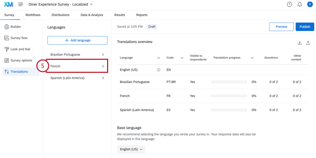Click the download translations icon
This screenshot has height=158, width=316.
(x=300, y=43)
